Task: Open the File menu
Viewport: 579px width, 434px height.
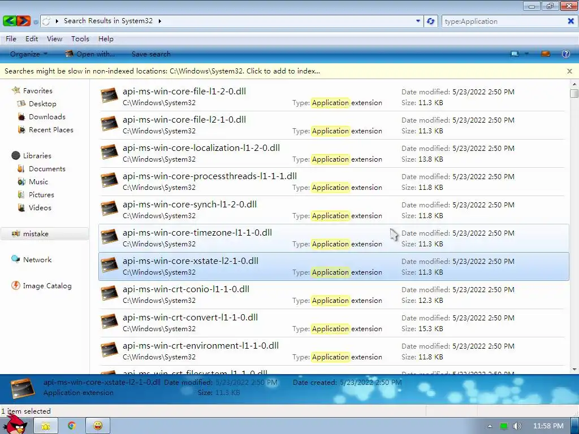Action: tap(11, 39)
